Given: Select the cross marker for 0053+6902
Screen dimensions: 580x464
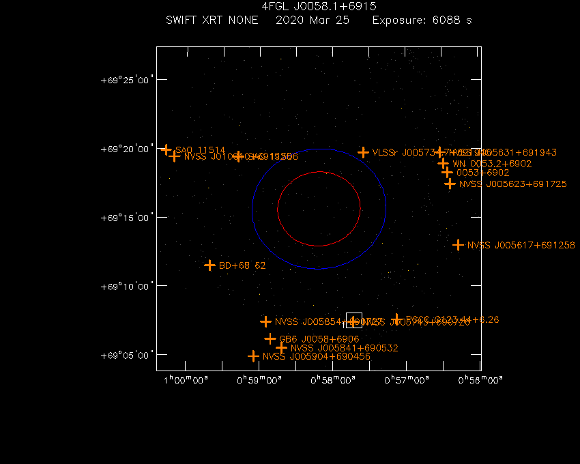Looking at the screenshot, I should tap(447, 173).
